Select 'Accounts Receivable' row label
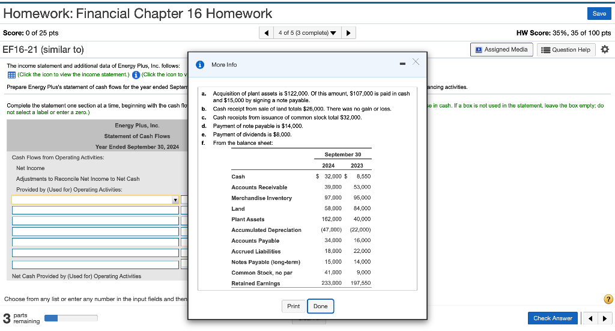Viewport: 615px width, 331px height. point(259,187)
